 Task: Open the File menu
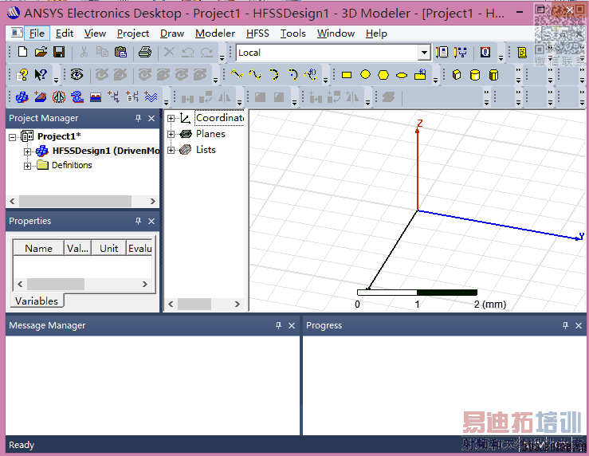coord(37,33)
